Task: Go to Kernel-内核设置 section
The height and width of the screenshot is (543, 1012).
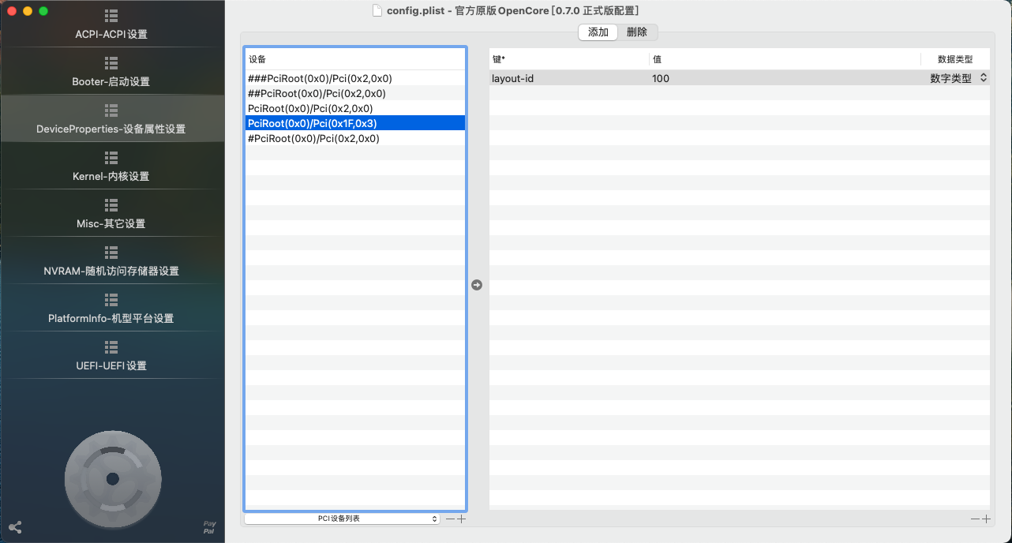Action: click(111, 167)
